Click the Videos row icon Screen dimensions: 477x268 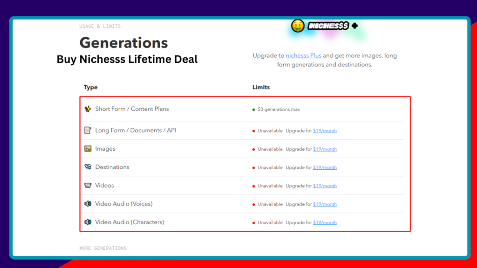[x=88, y=185]
